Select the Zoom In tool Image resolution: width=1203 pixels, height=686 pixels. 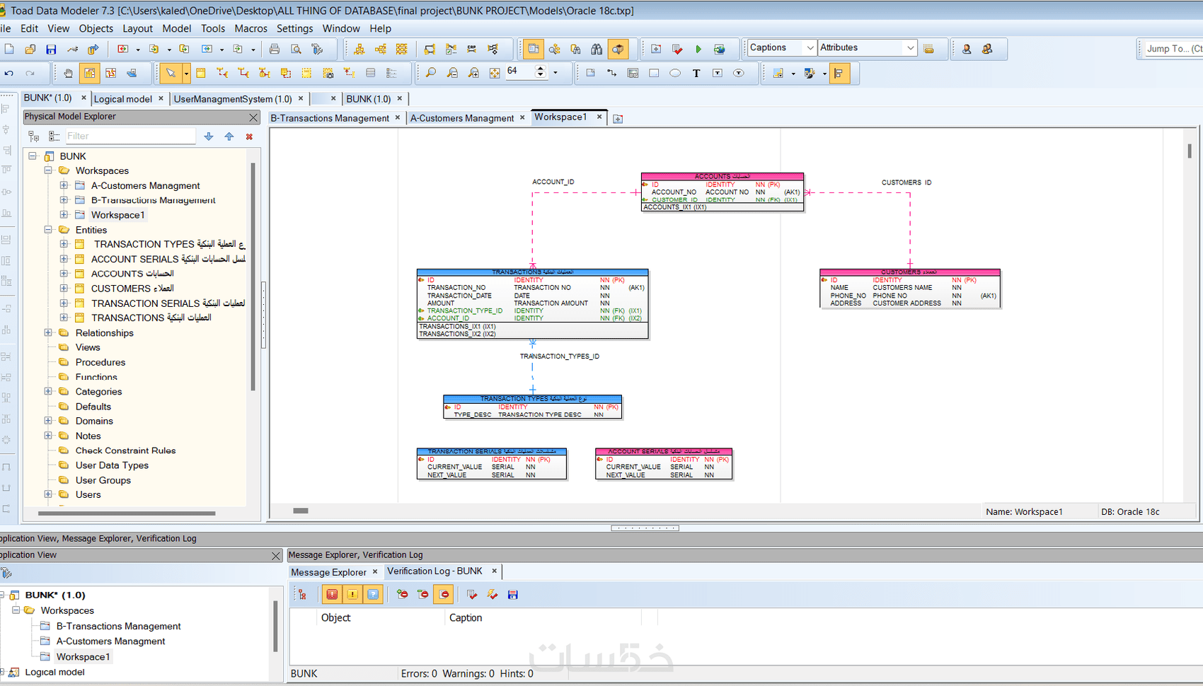473,73
